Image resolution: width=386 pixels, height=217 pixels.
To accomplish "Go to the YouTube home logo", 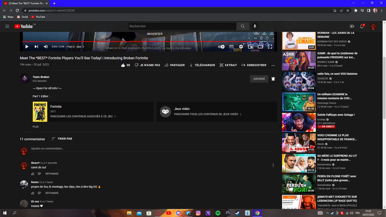I will tap(23, 26).
